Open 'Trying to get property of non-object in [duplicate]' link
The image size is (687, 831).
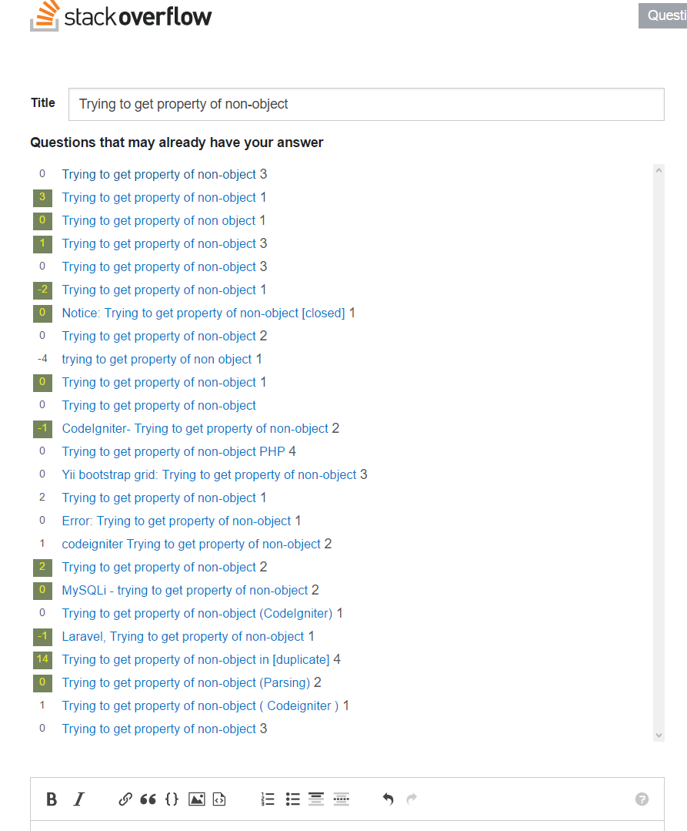click(196, 659)
